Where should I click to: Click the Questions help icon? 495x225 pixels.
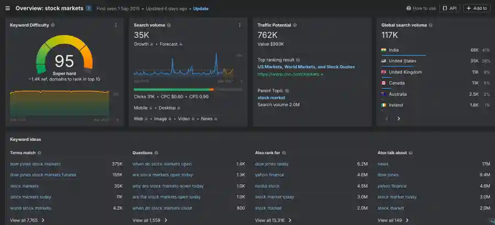point(157,153)
